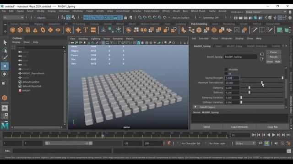Screen dimensions: 293x164
Task: Choose the Rotate tool in the toolbox
Action: tap(5, 74)
